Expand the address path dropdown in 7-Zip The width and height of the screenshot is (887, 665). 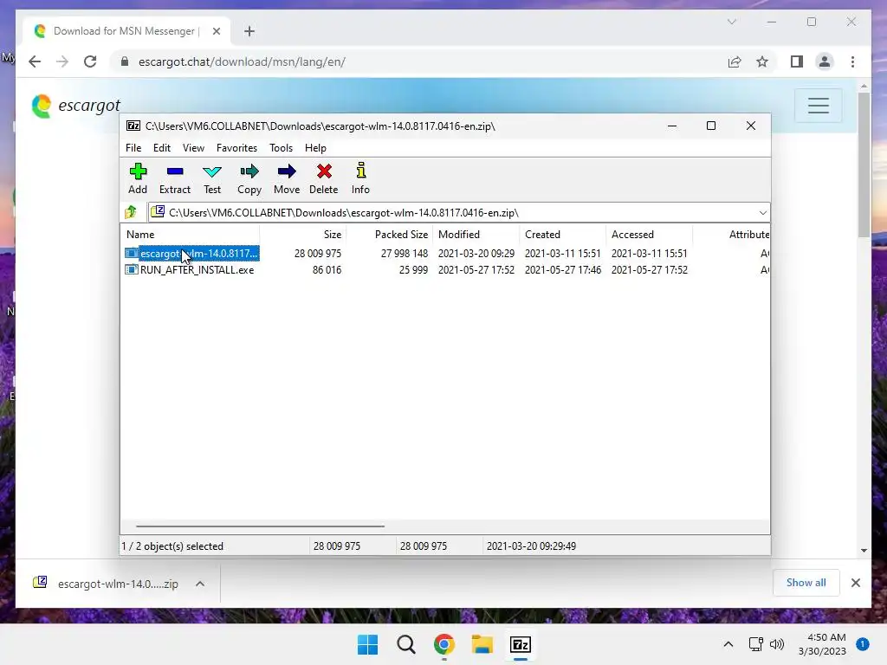(762, 213)
